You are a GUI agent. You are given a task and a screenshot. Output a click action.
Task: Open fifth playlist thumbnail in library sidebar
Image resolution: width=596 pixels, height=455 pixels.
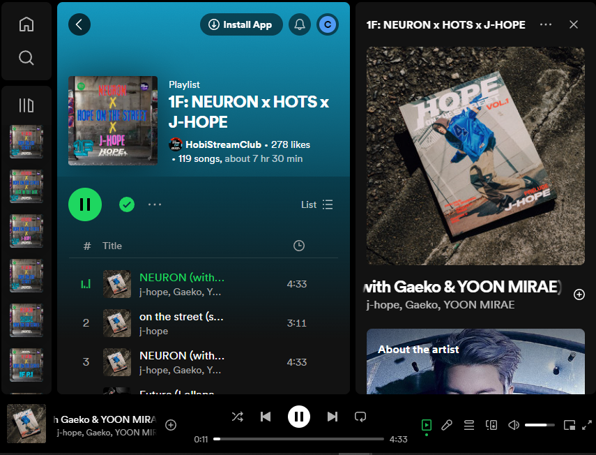(x=26, y=320)
